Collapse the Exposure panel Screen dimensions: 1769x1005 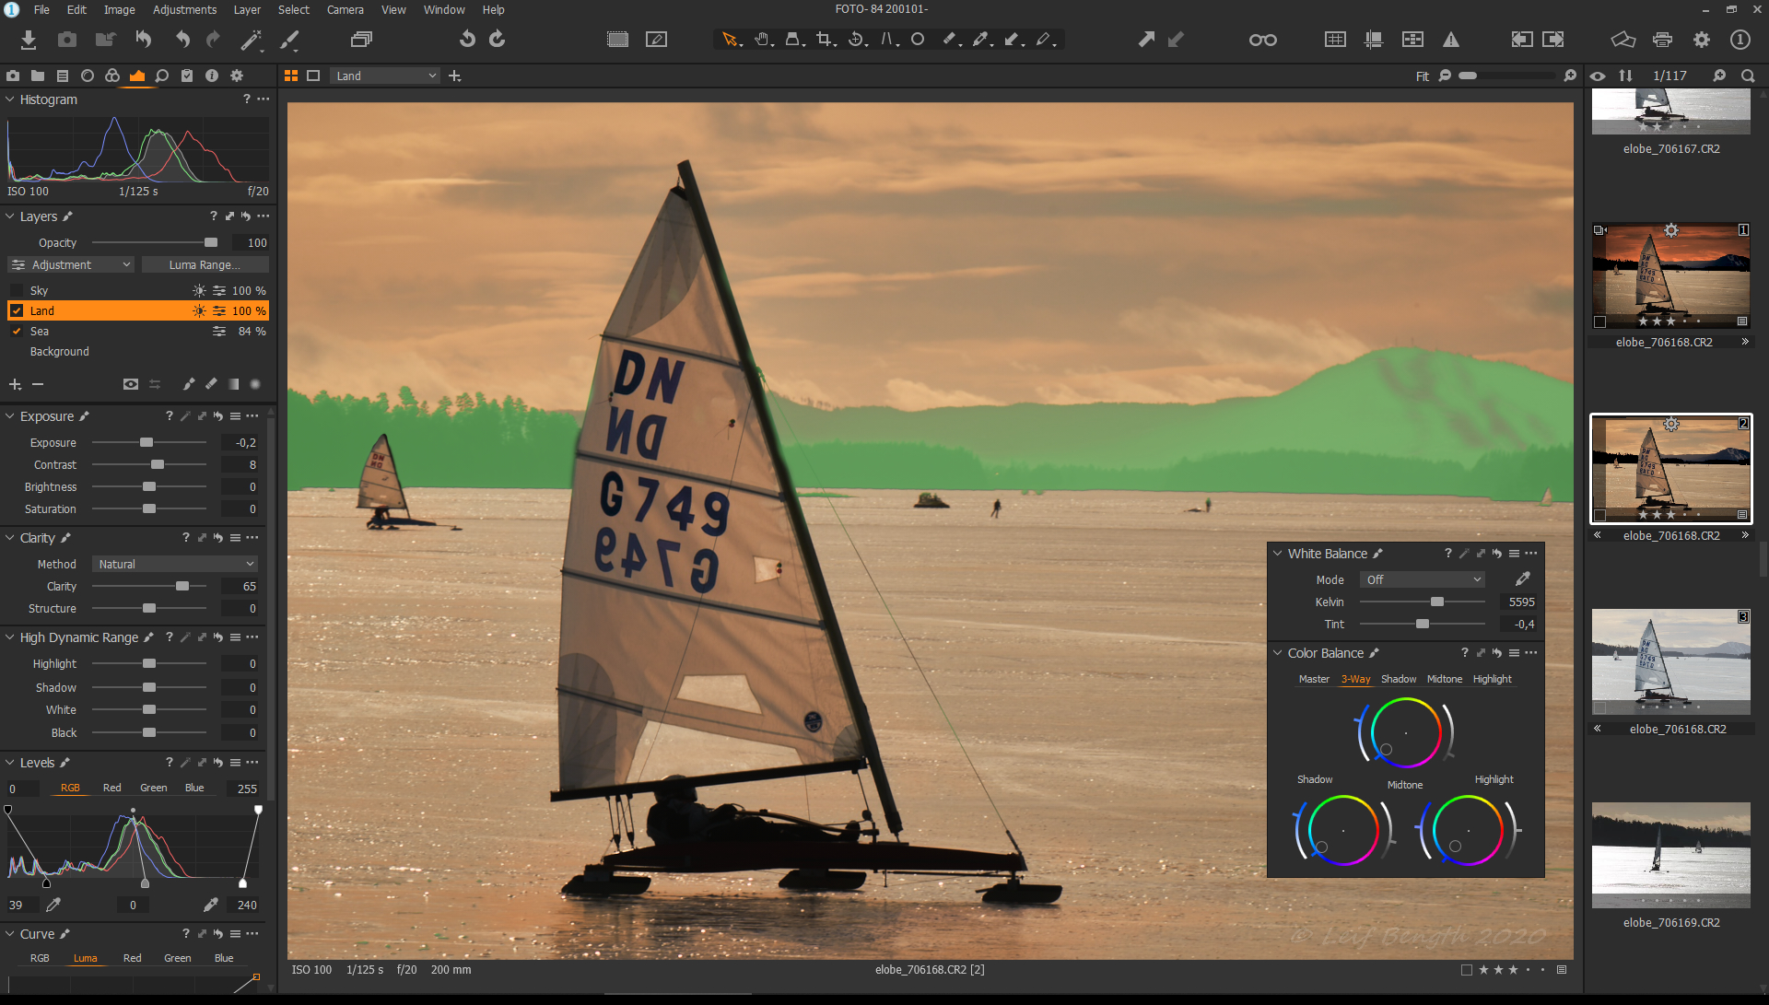pos(10,416)
